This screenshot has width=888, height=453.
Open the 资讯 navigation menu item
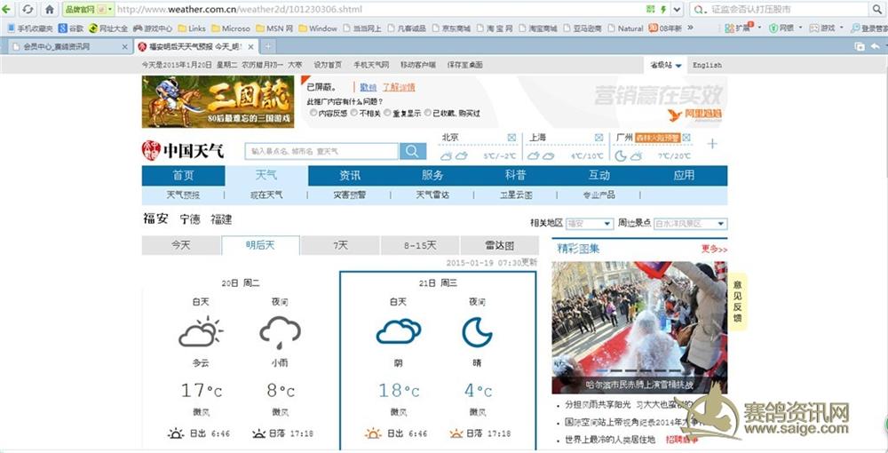(350, 175)
